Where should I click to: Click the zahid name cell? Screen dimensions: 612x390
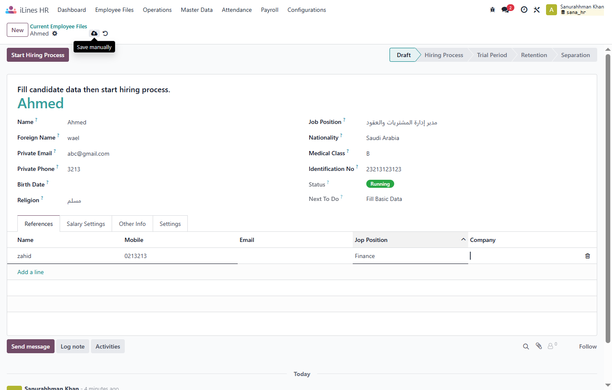65,256
